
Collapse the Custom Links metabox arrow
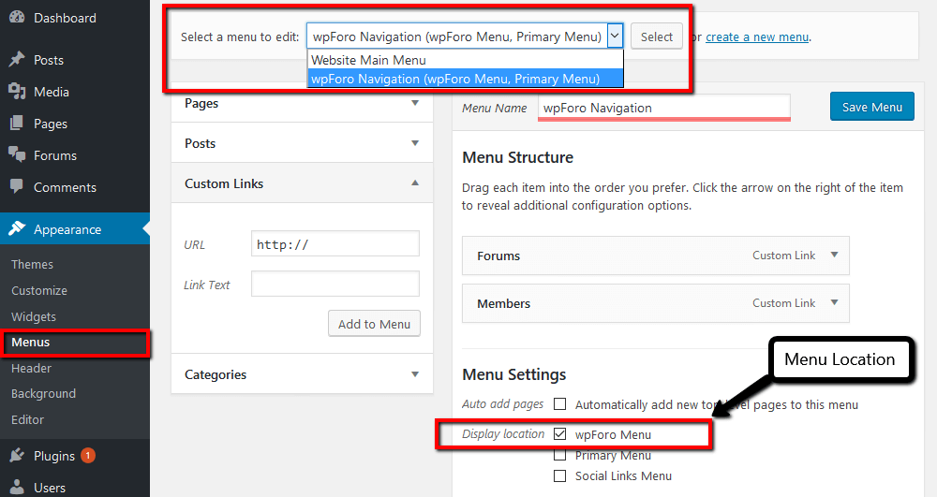click(x=415, y=183)
